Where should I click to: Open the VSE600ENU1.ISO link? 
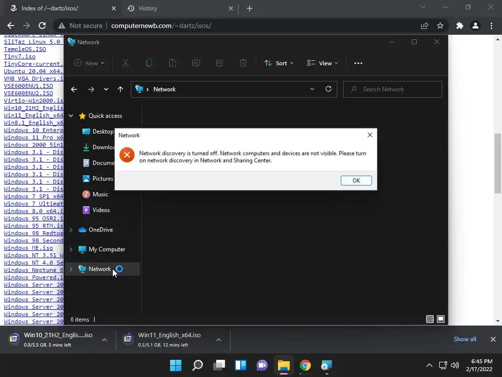coord(28,86)
